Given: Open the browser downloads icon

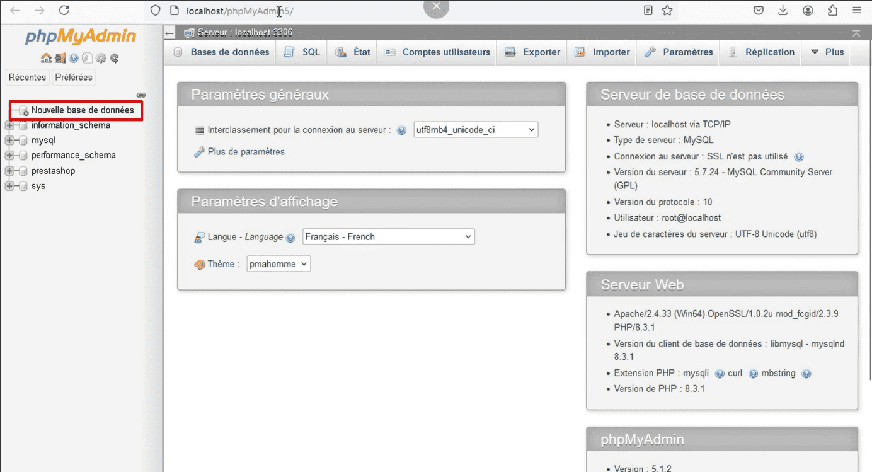Looking at the screenshot, I should click(x=783, y=11).
